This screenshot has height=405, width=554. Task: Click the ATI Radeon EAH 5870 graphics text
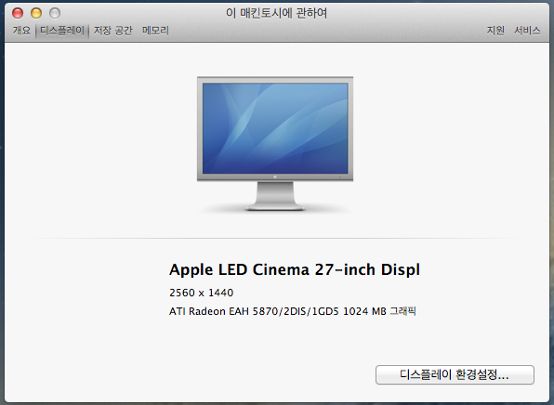pos(293,311)
